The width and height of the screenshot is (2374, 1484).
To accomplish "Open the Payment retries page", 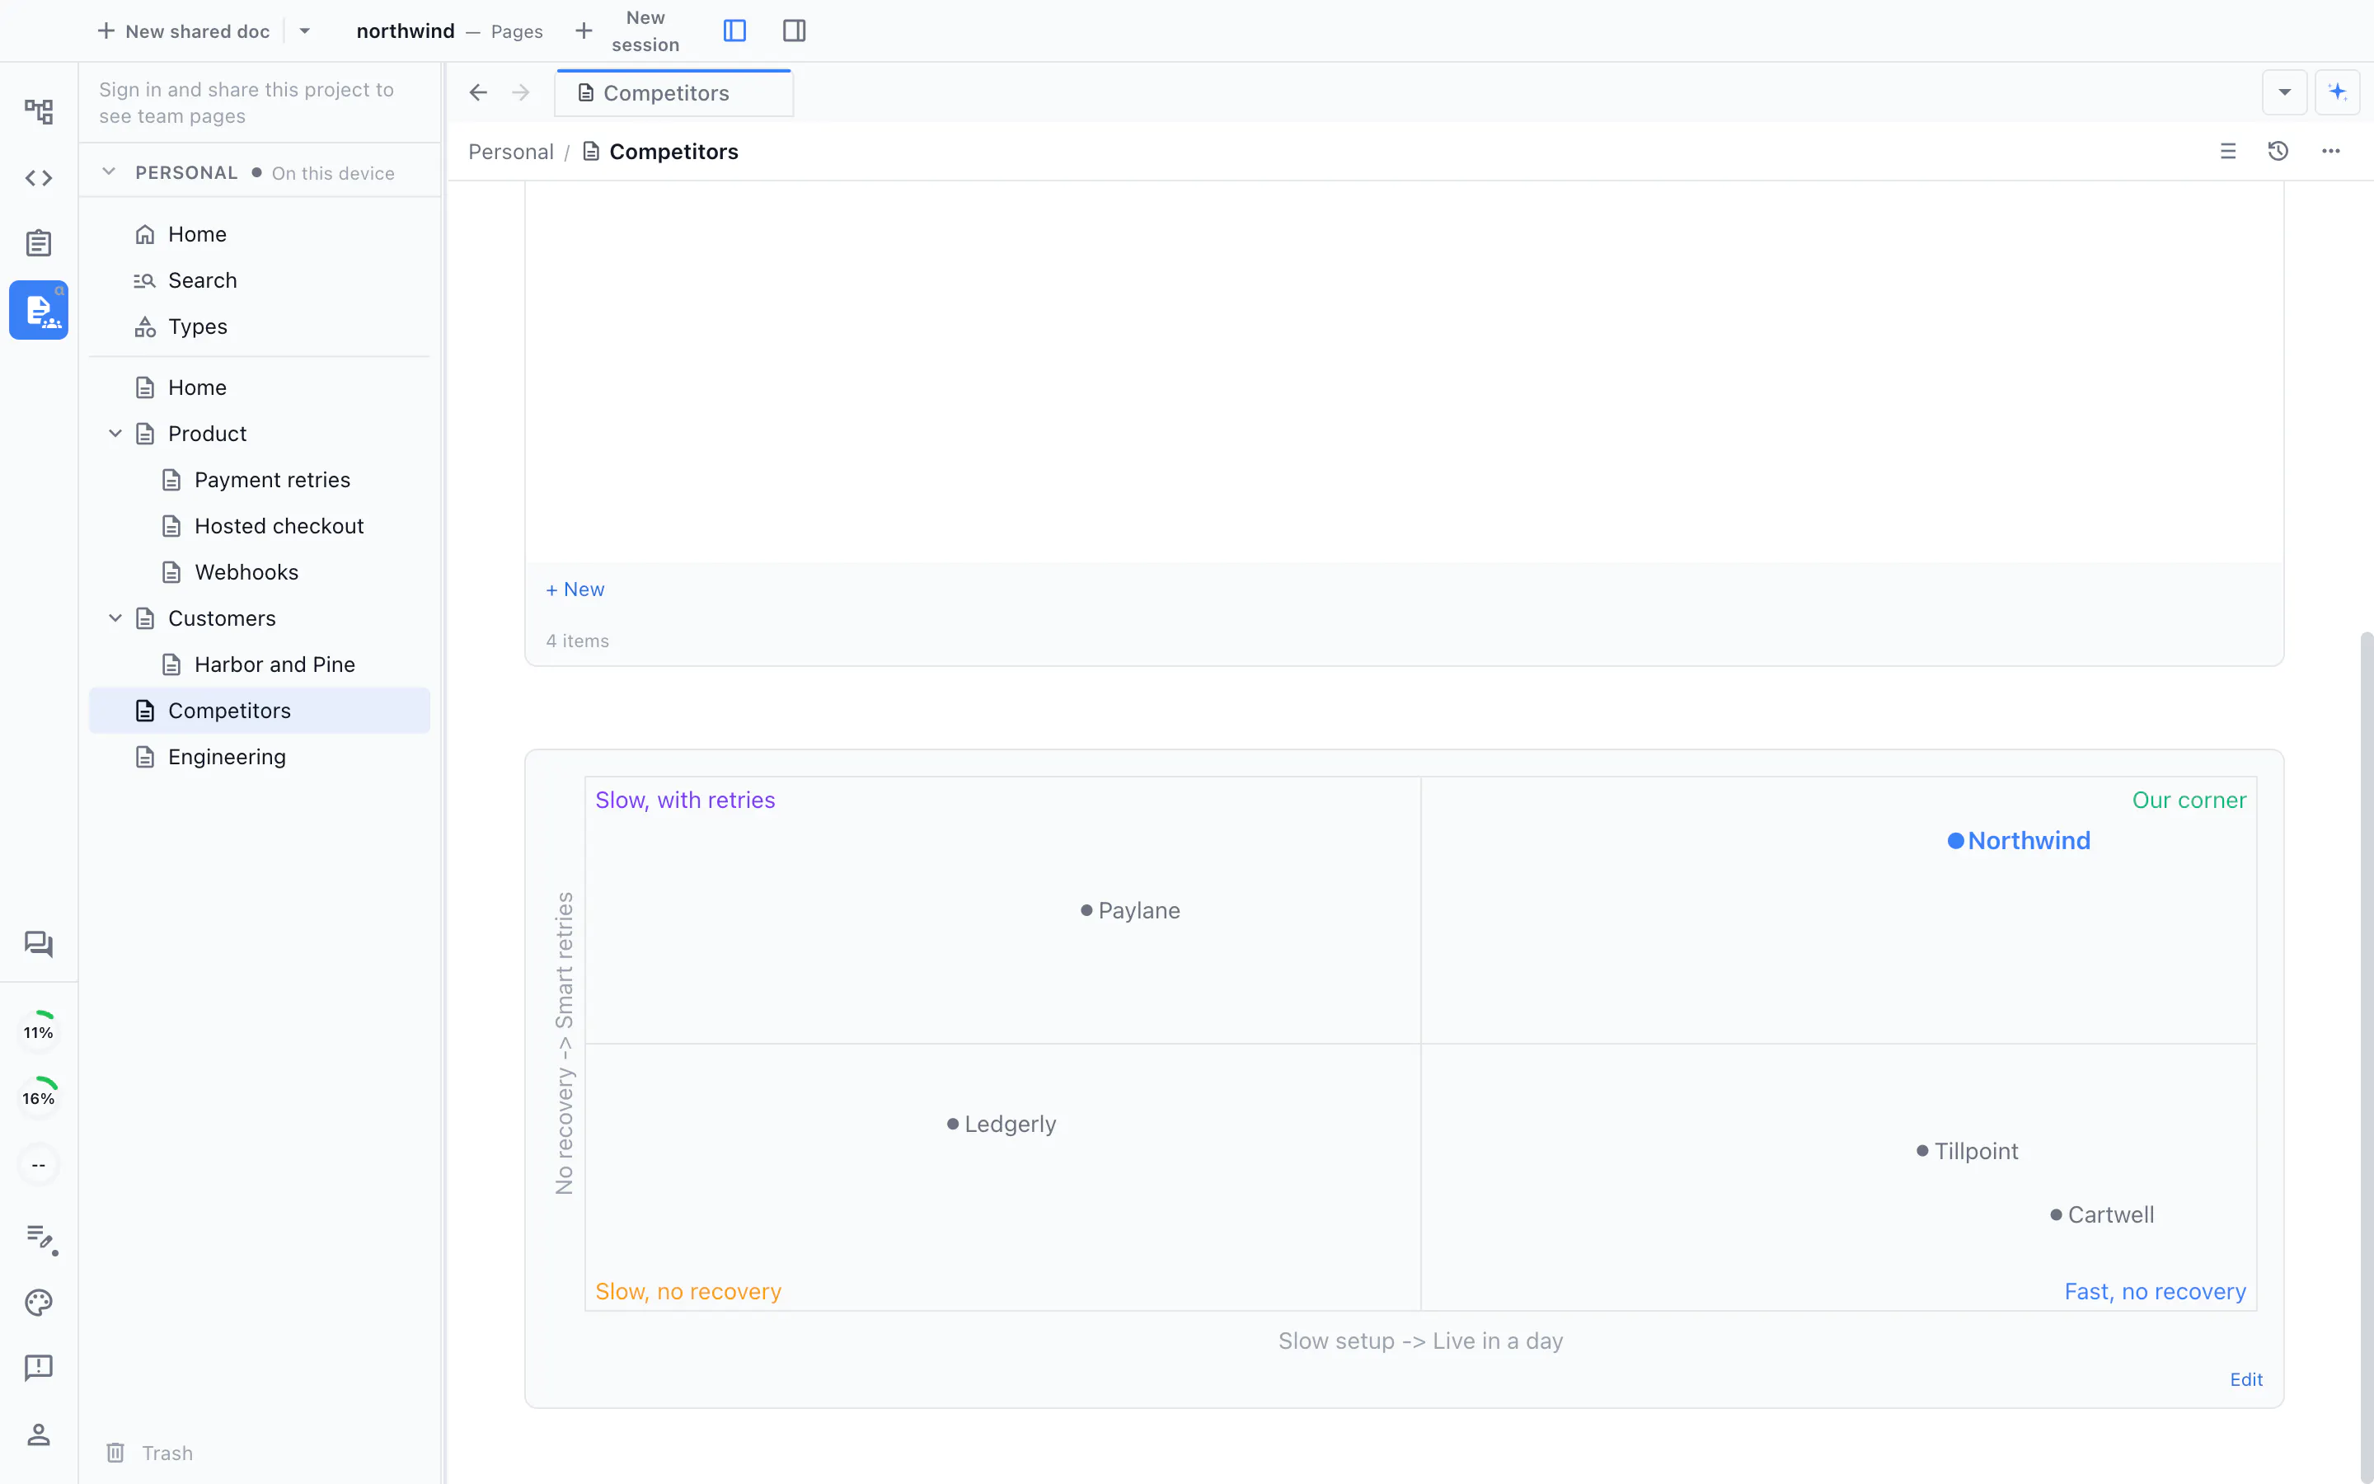I will [x=260, y=480].
